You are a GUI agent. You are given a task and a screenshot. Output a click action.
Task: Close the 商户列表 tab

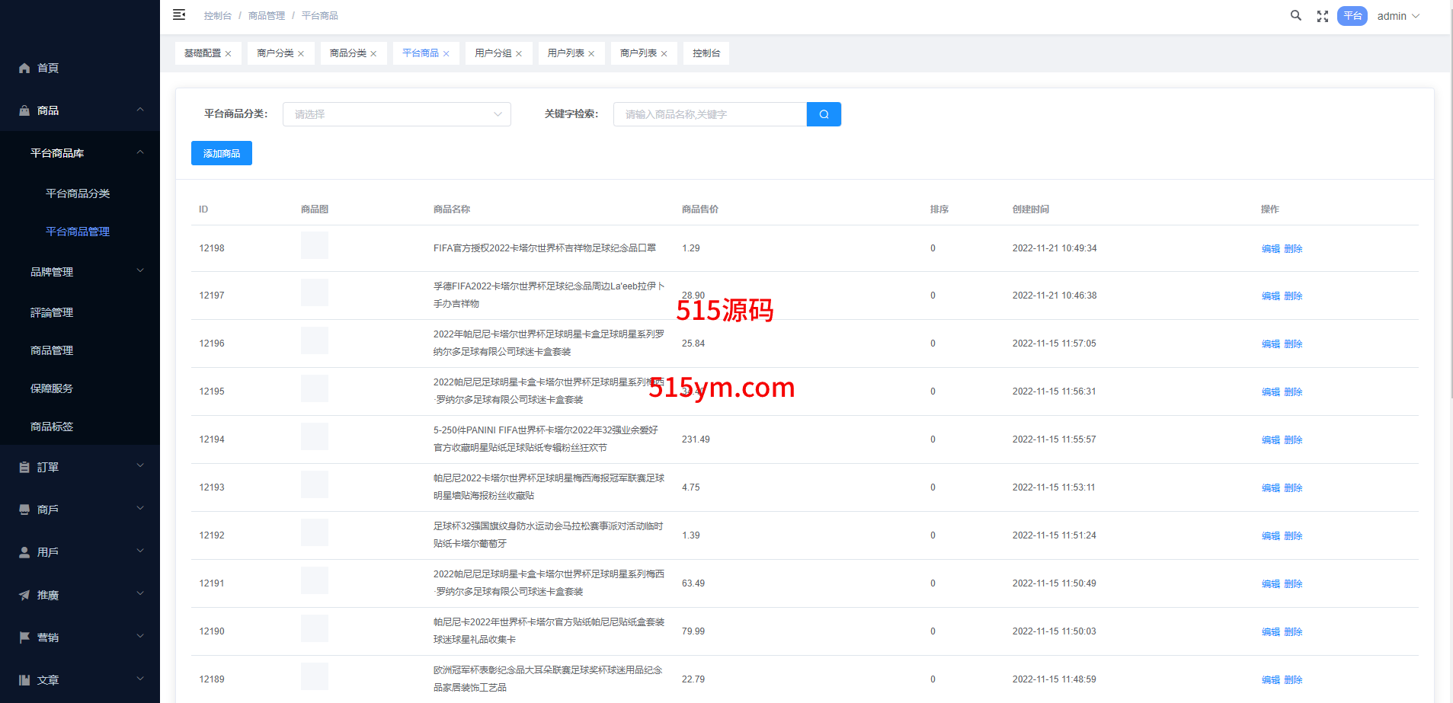664,54
